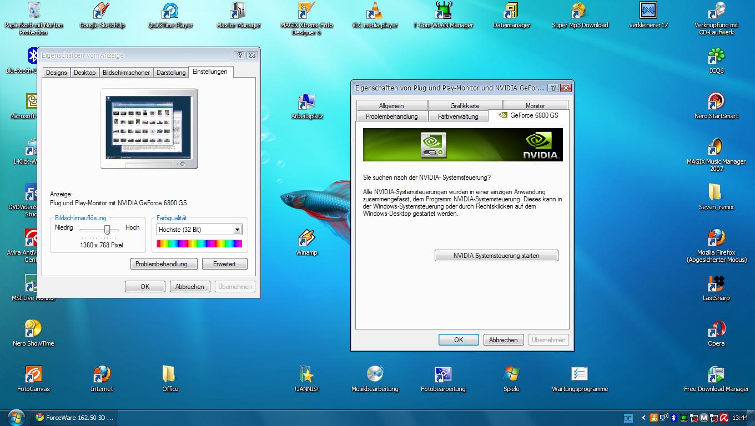Click the NVIDIA banner image
The height and width of the screenshot is (426, 755).
click(462, 145)
